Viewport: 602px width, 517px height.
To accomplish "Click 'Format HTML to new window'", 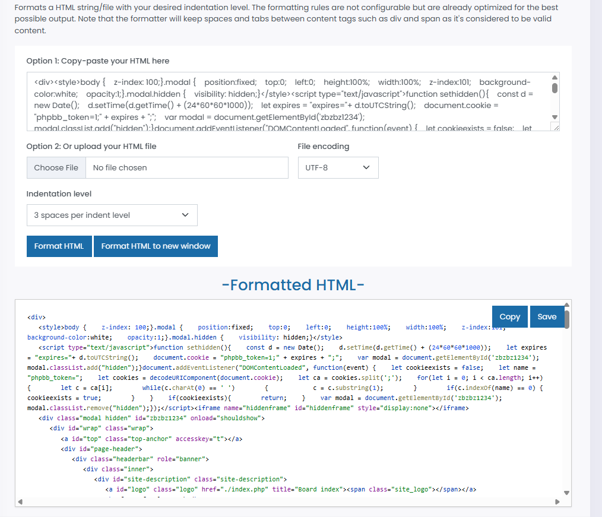I will [156, 246].
